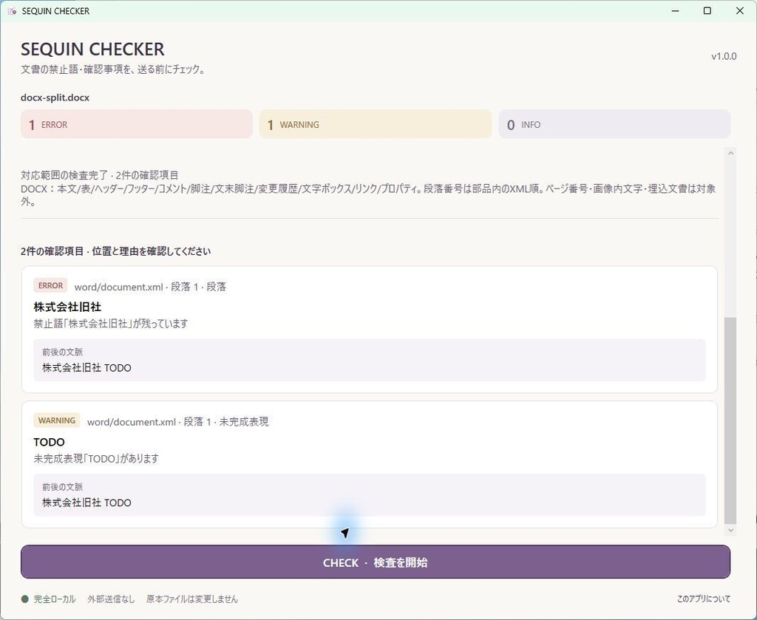Image resolution: width=757 pixels, height=620 pixels.
Task: Select the 0 INFO summary card
Action: tap(614, 124)
